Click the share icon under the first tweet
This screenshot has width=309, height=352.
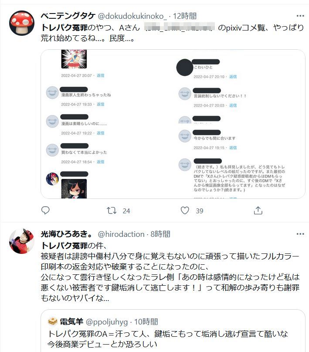[258, 210]
